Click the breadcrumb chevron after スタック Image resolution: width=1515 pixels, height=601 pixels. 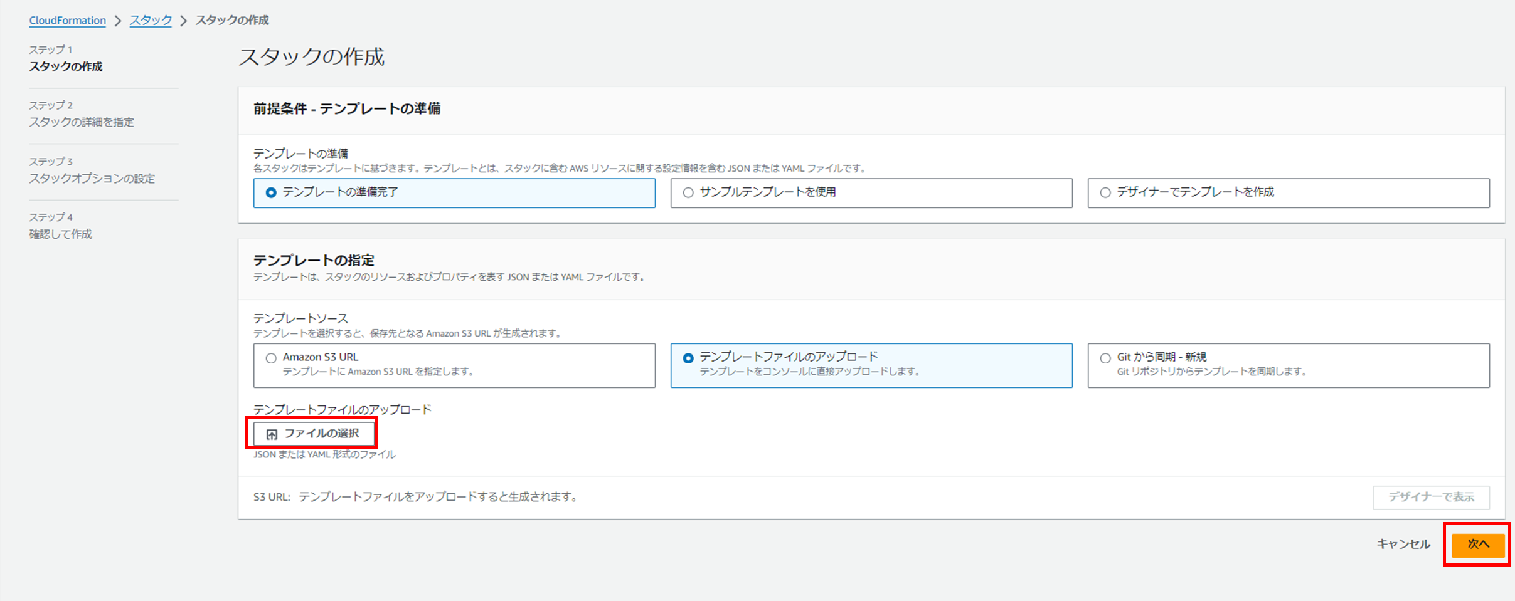pos(184,21)
